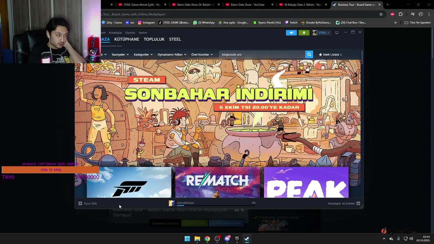Expand the Özel Kısımlar store menu
The height and width of the screenshot is (244, 434).
[x=202, y=55]
